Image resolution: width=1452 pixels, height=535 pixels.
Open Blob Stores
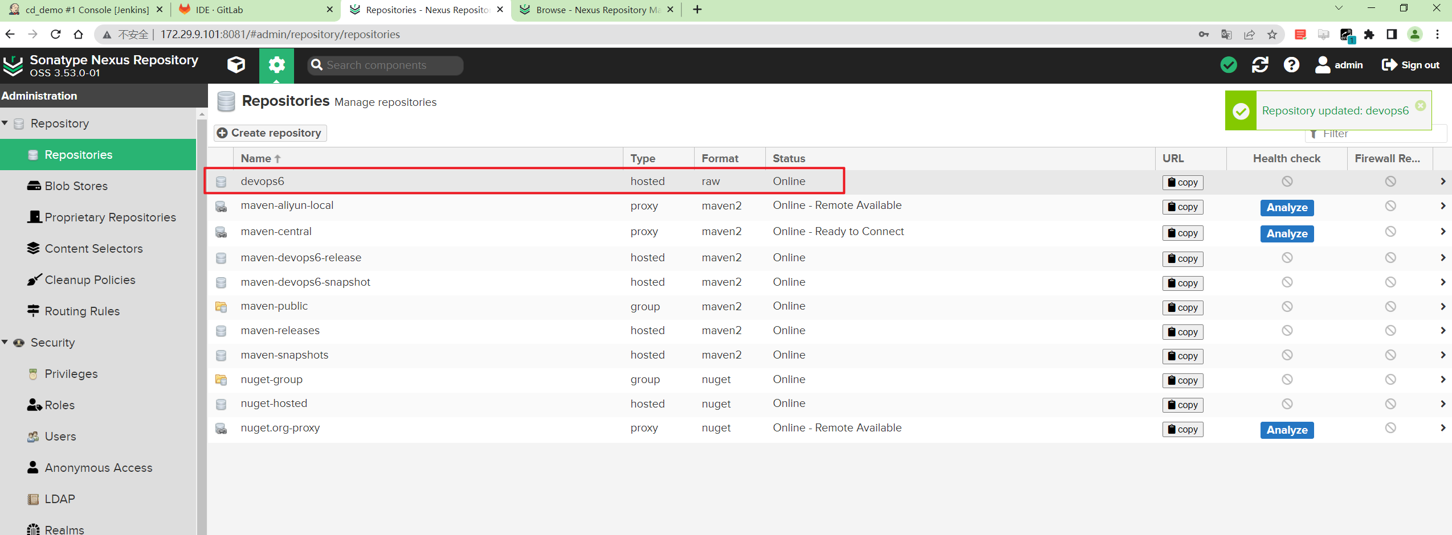pos(76,186)
